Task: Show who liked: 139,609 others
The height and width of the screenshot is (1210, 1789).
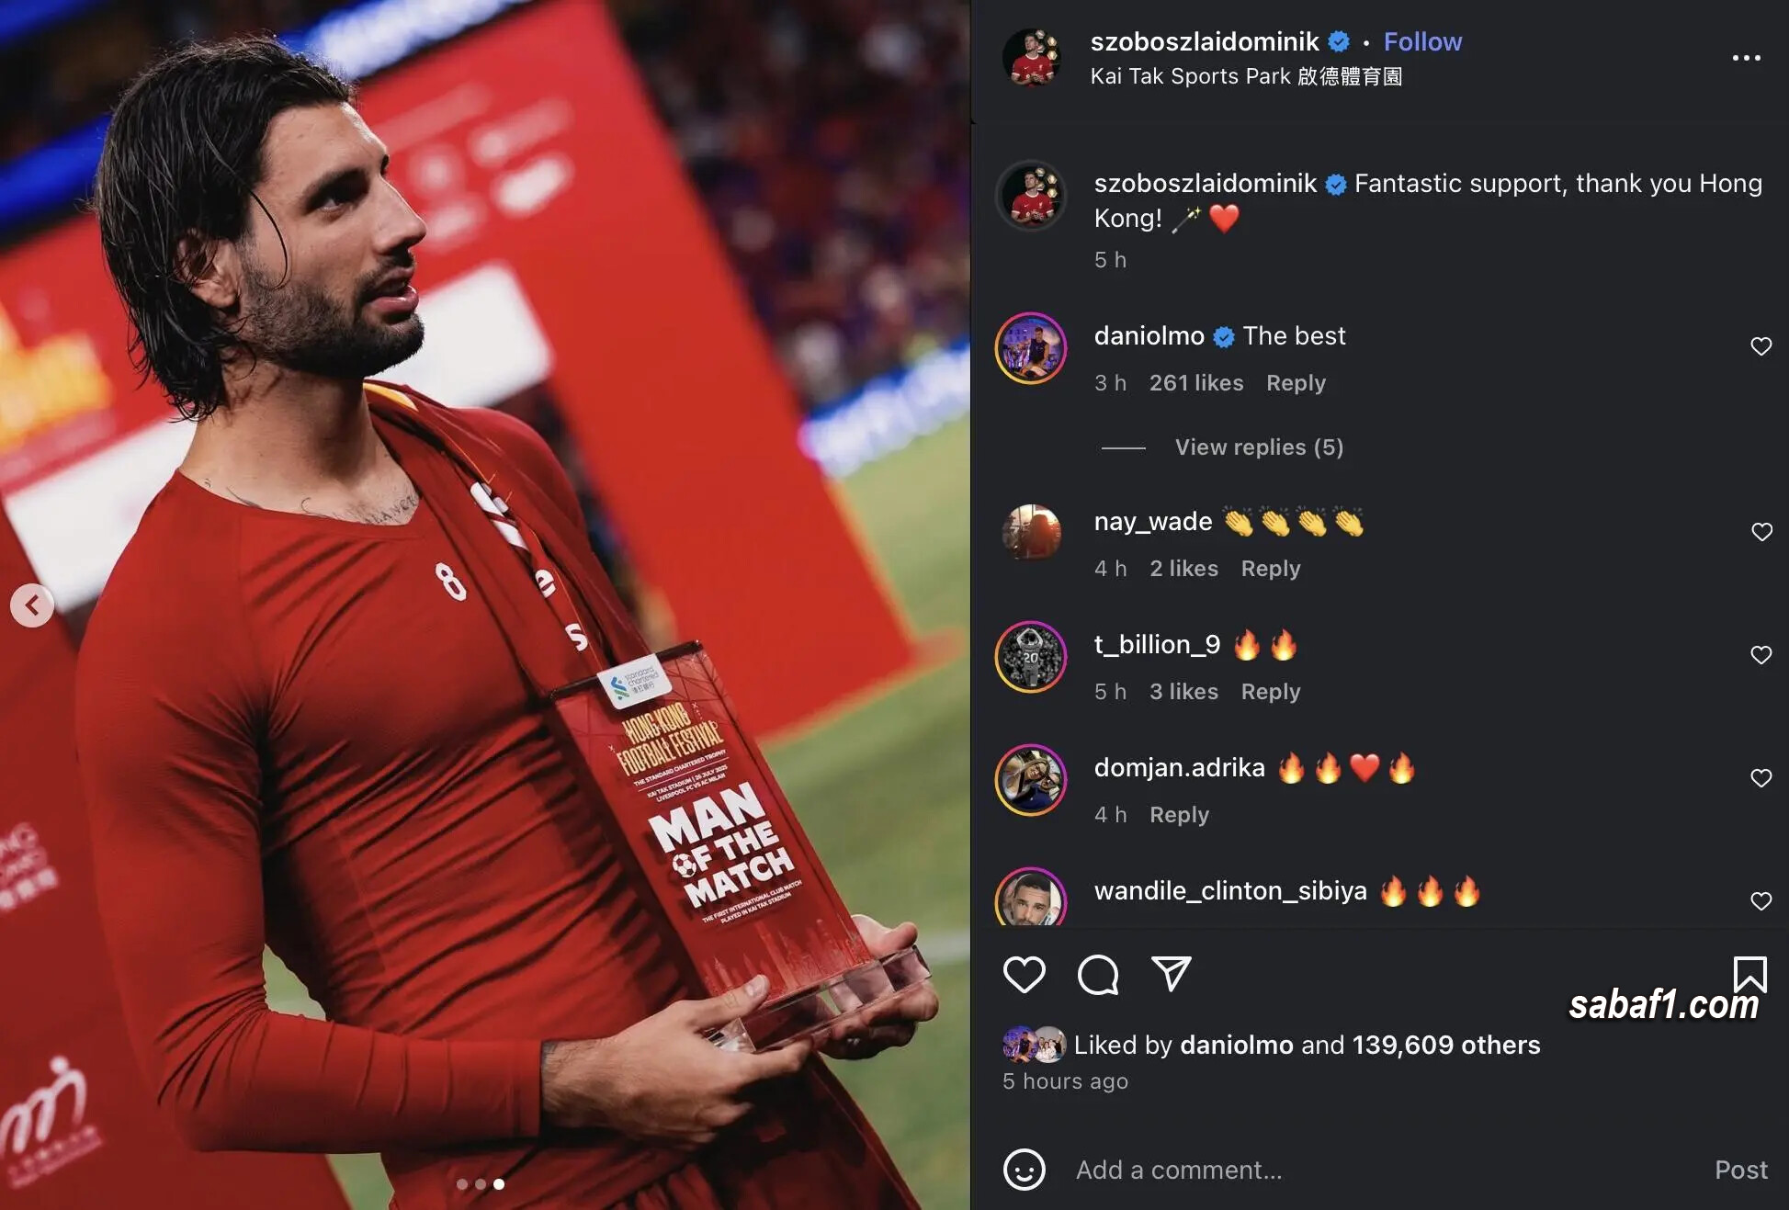Action: tap(1446, 1045)
